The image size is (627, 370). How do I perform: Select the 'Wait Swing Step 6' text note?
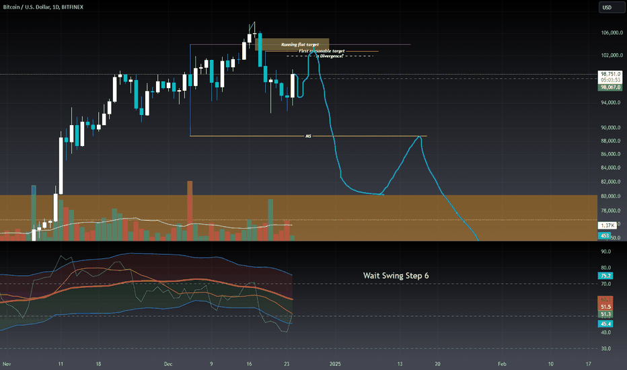(x=396, y=276)
